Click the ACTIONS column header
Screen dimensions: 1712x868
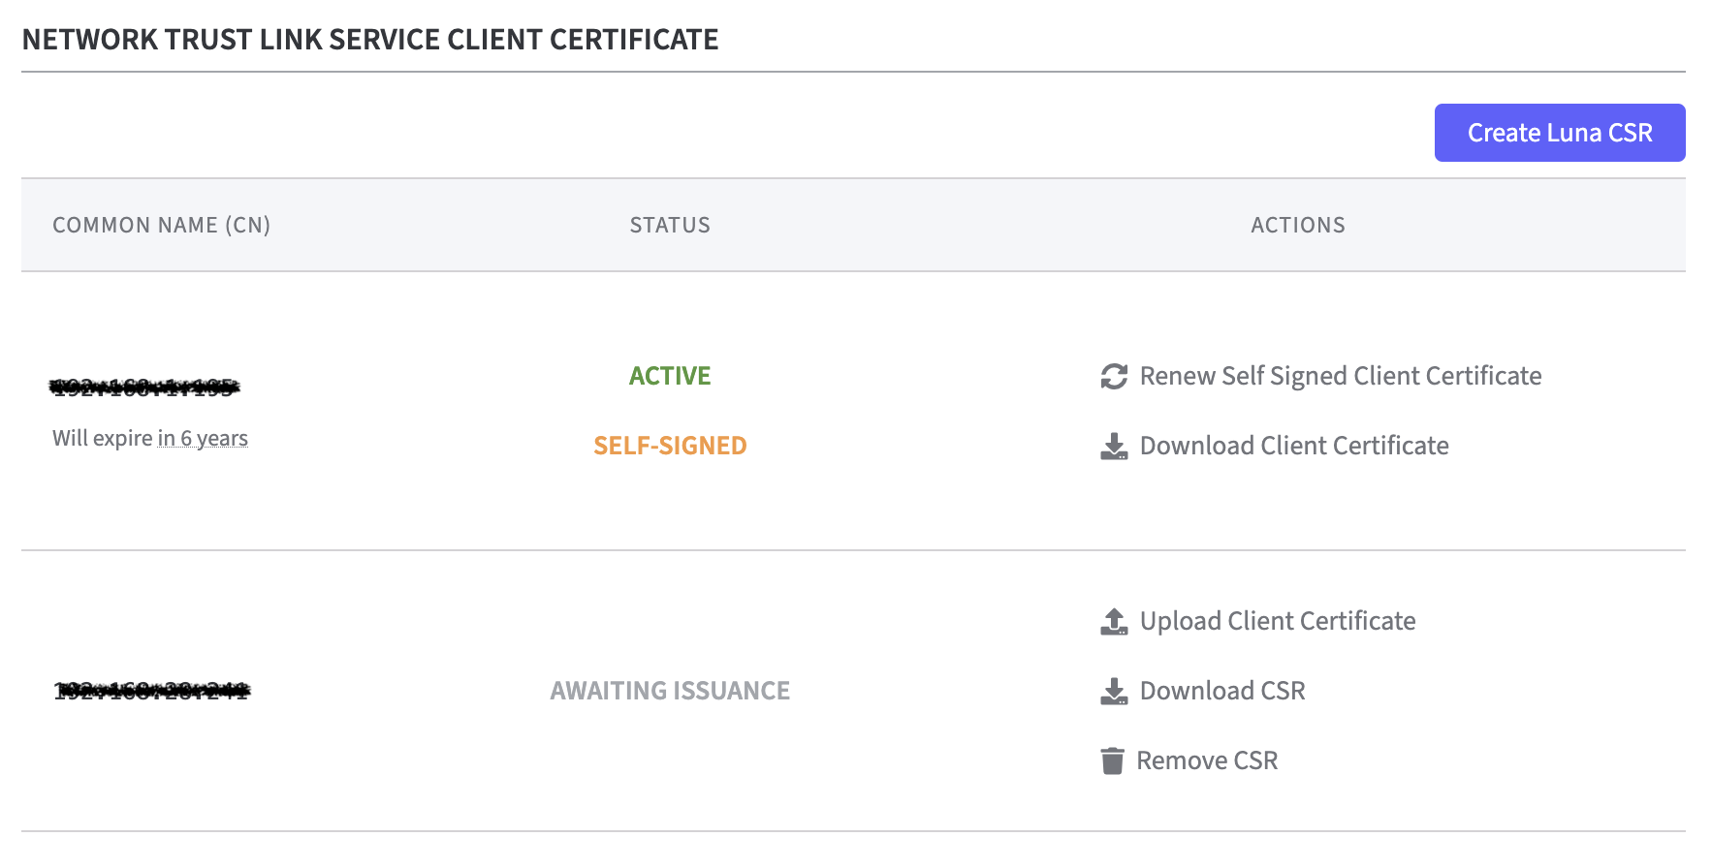(1297, 225)
